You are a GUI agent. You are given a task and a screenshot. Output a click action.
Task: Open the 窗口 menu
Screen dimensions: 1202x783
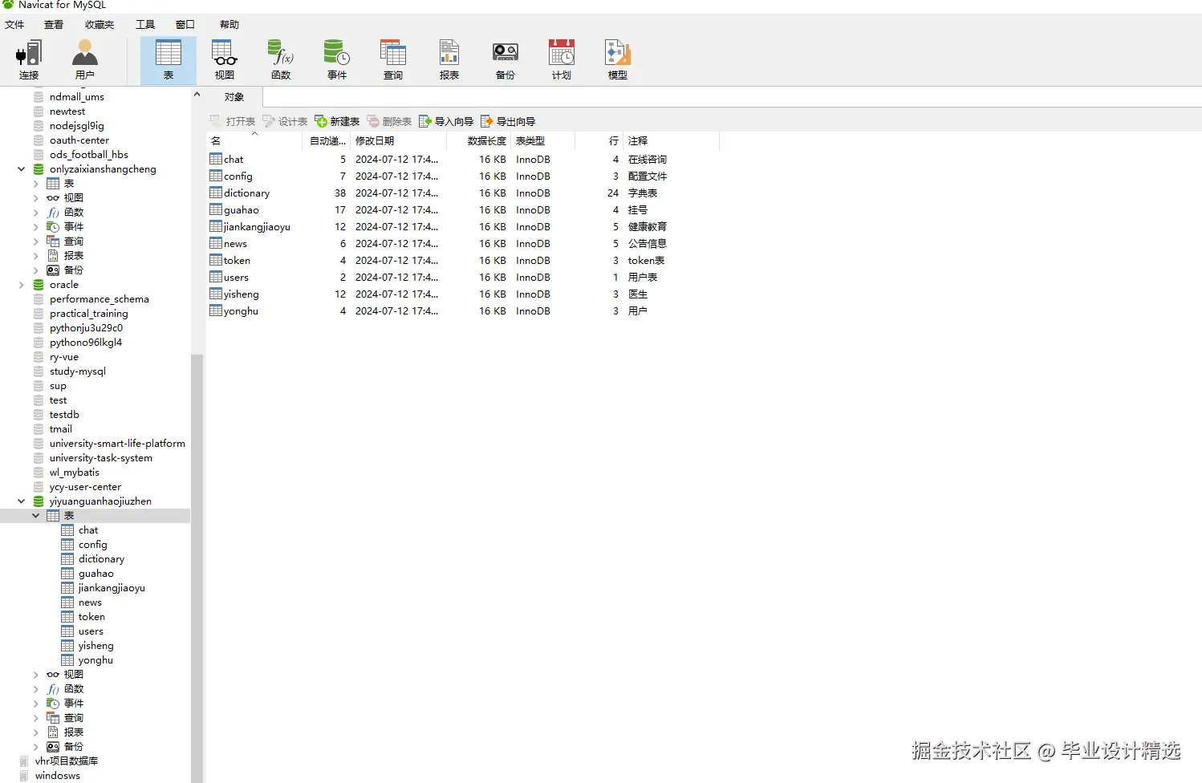coord(185,24)
